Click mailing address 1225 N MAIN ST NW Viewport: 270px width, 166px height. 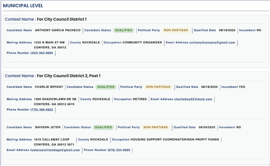49,42
